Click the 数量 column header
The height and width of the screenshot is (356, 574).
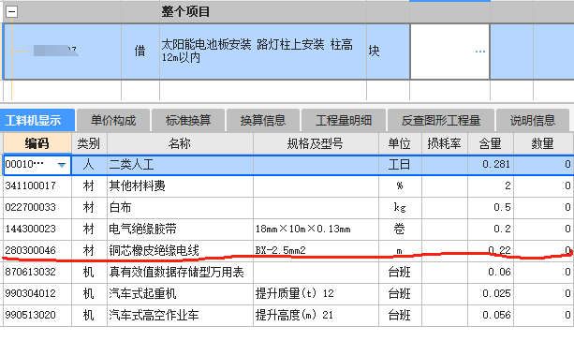coord(543,143)
